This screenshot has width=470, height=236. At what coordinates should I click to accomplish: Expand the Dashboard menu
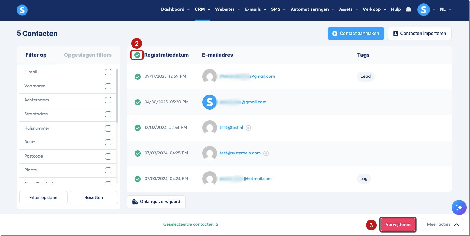[x=175, y=10]
